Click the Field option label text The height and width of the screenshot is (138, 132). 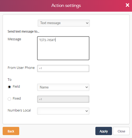[x=16, y=87]
